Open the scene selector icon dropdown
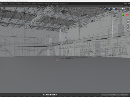 pyautogui.click(x=126, y=4)
